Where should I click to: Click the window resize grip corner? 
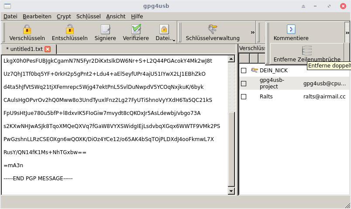tap(348, 206)
